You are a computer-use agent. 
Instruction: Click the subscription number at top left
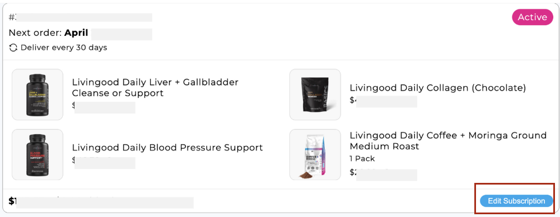80,17
